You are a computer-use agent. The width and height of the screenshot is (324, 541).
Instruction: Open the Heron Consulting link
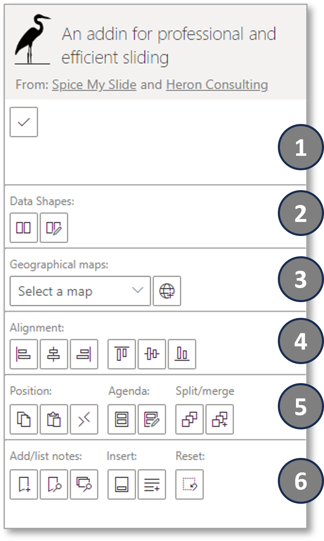[x=218, y=84]
